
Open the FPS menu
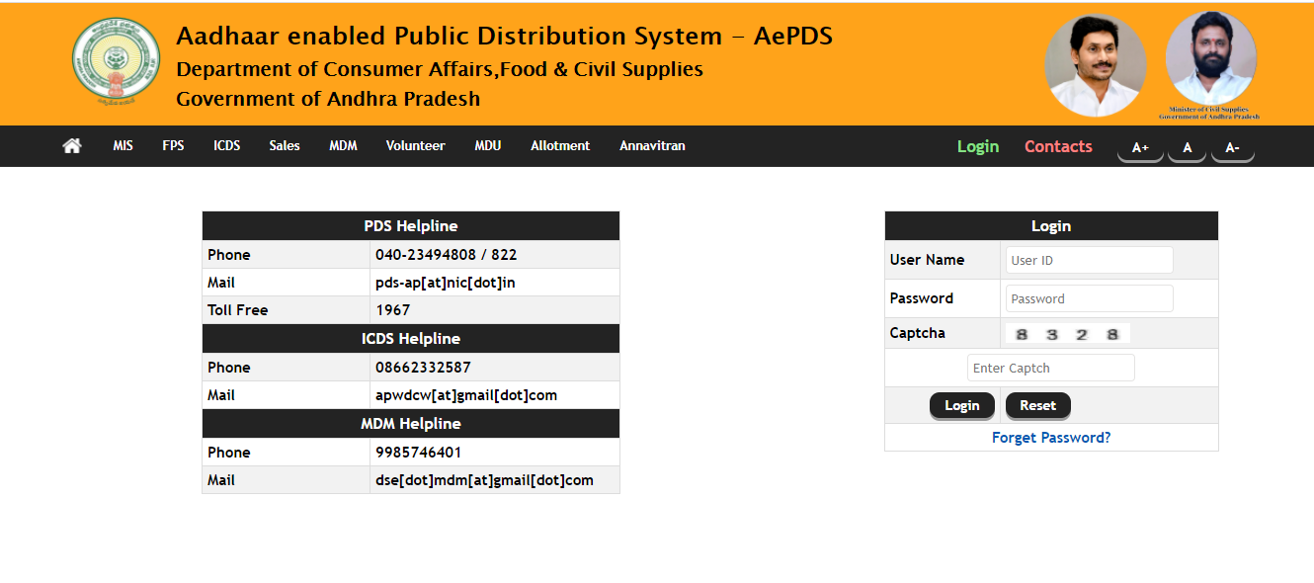(173, 146)
